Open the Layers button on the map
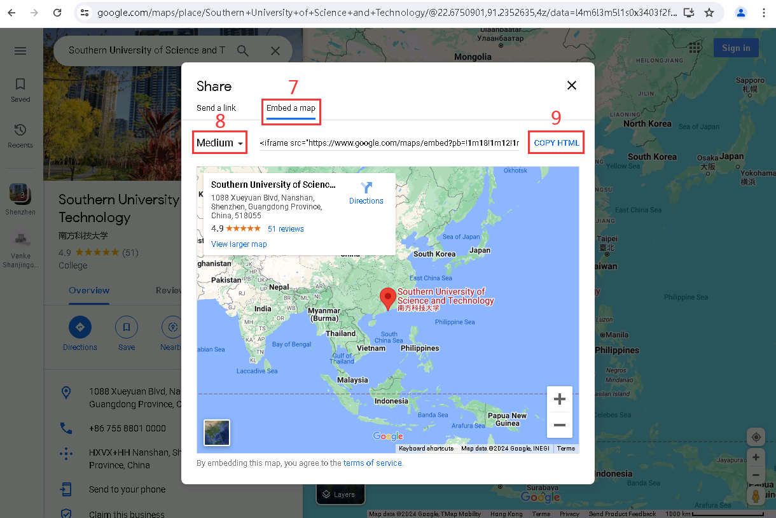 tap(340, 494)
